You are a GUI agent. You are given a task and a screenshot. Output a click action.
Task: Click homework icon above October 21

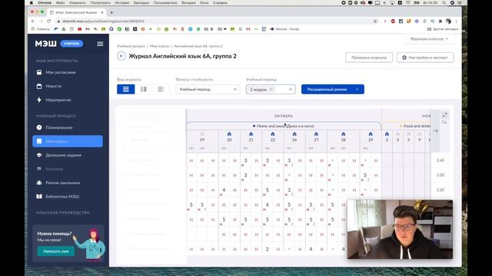point(251,134)
